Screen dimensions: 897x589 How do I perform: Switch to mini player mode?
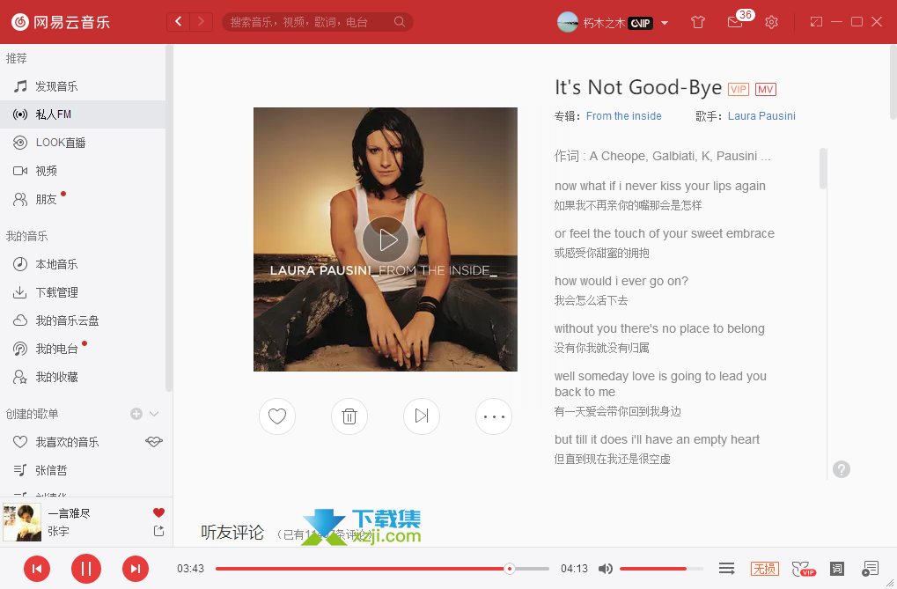click(816, 22)
